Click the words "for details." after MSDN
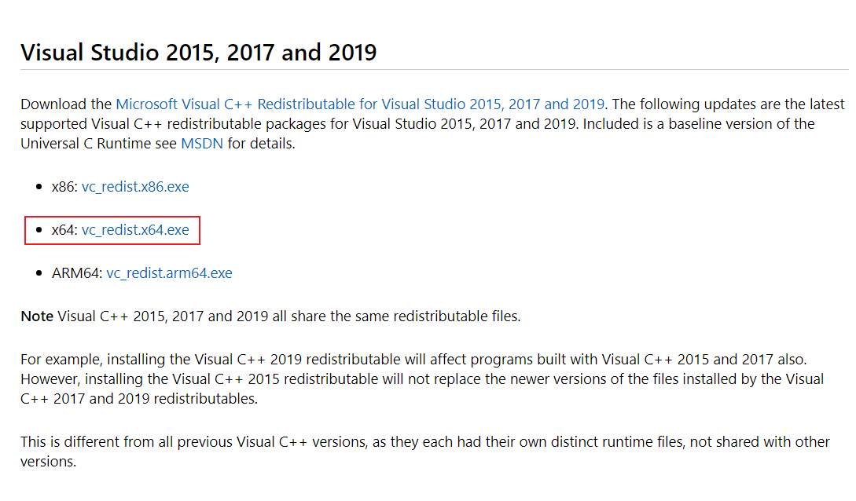 (261, 144)
